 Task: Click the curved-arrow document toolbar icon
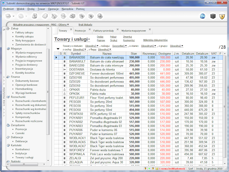click(82, 16)
